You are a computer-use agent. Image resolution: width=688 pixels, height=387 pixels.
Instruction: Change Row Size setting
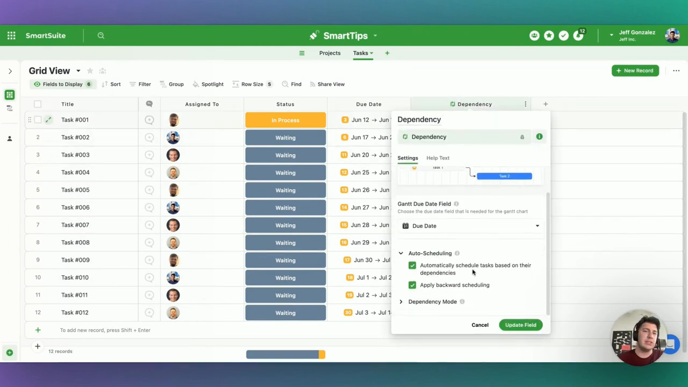coord(252,84)
